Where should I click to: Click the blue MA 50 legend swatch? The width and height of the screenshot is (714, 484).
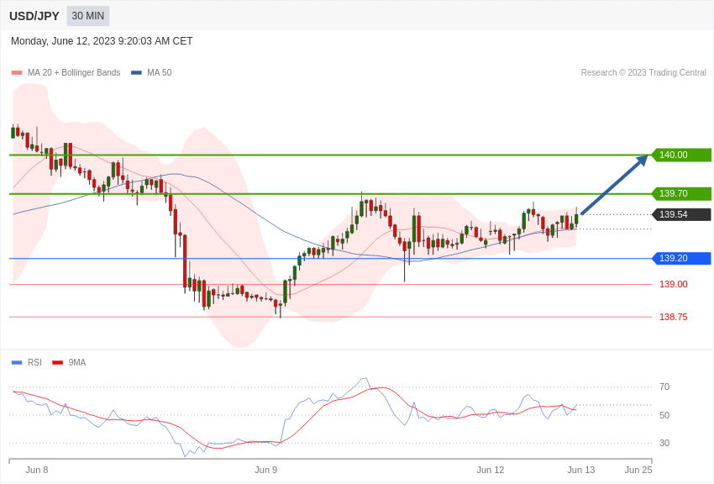136,73
